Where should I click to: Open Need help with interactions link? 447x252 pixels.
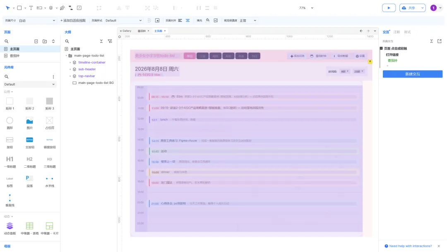tap(411, 246)
